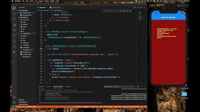Click hot reload lightning icon
This screenshot has height=112, width=200.
(x=120, y=11)
